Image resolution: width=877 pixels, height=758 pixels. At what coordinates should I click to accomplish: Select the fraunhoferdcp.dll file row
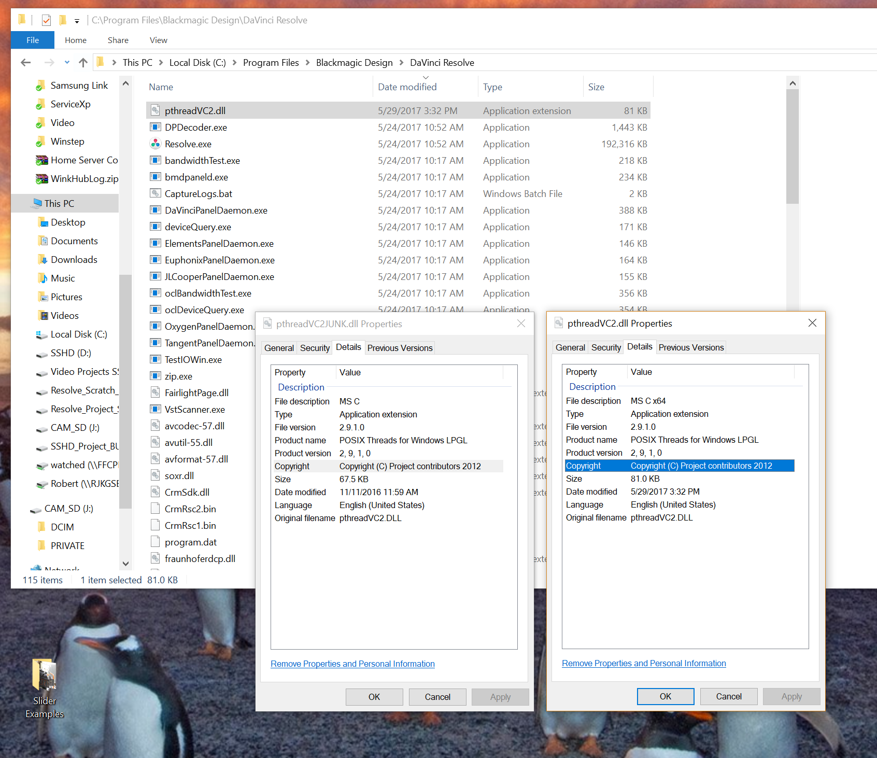(200, 558)
